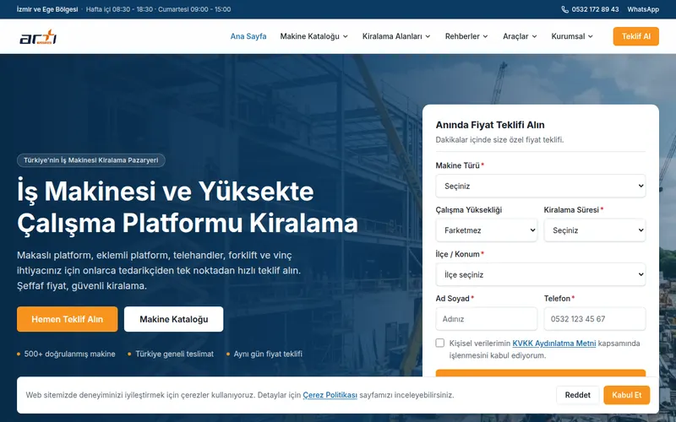Expand the İlçe / Konum dropdown
The width and height of the screenshot is (676, 422).
[x=541, y=275]
